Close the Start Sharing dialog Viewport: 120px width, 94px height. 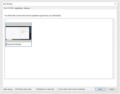(x=115, y=4)
